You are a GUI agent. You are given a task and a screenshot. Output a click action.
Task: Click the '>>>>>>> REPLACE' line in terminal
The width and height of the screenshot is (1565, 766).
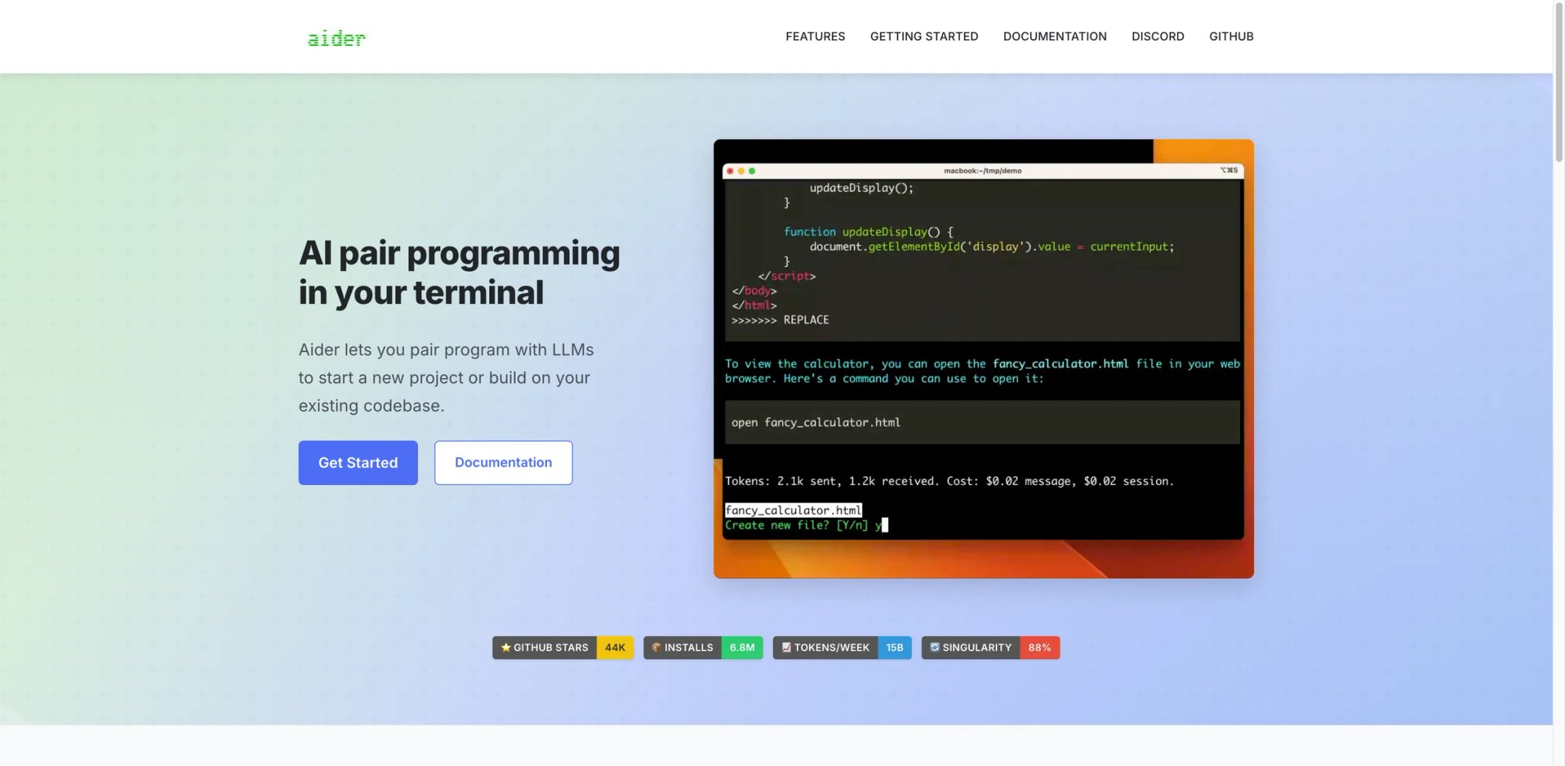pyautogui.click(x=780, y=320)
